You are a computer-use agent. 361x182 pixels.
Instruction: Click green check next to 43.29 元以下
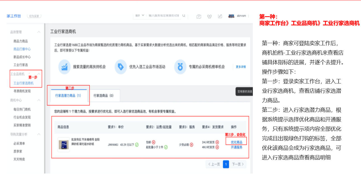tap(137, 145)
